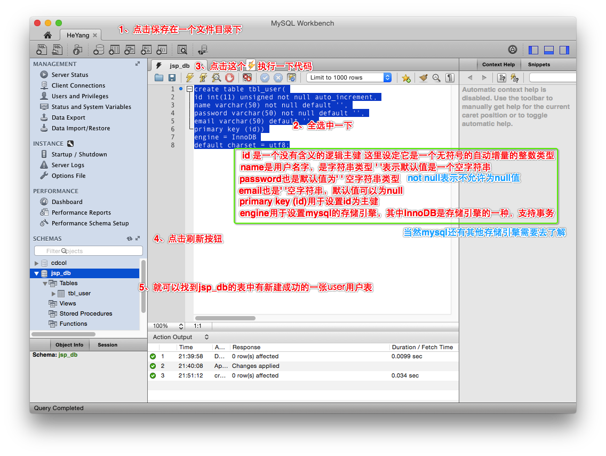Get context help for caret position
The image size is (606, 456).
tap(501, 78)
